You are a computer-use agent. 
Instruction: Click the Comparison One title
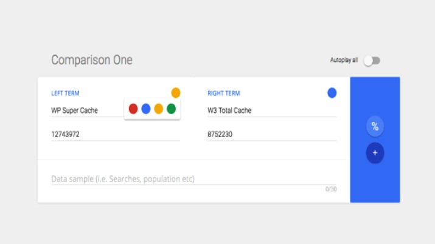click(x=91, y=60)
